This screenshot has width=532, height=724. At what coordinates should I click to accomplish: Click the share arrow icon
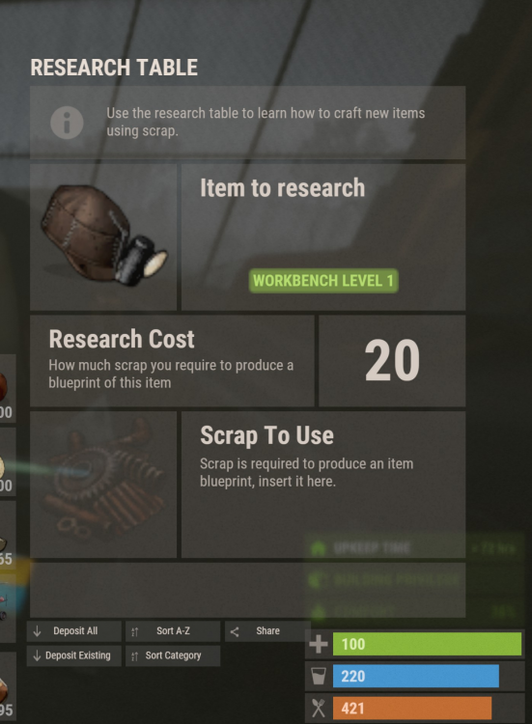[235, 631]
